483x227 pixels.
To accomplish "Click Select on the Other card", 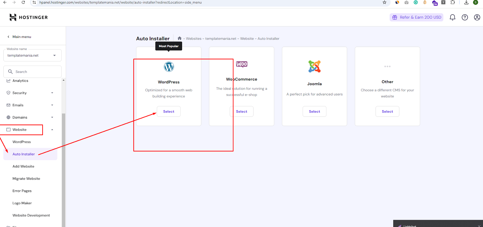I will tap(387, 111).
